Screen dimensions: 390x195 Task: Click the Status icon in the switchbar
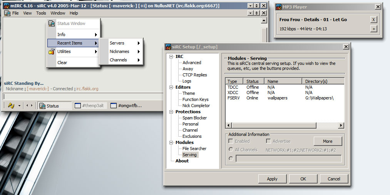(x=42, y=106)
